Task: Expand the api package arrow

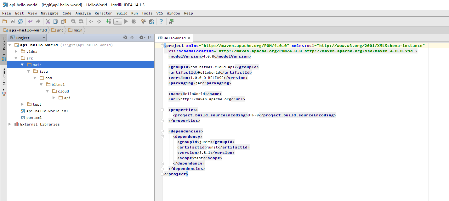Action: pos(54,98)
